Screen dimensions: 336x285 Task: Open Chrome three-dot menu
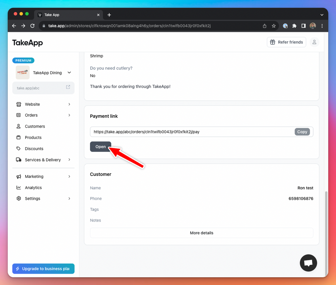322,26
